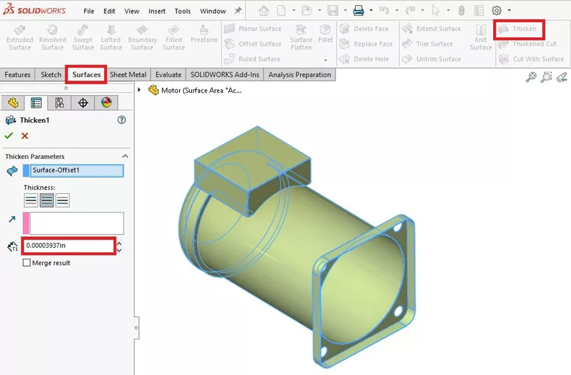Switch to the Sheet Metal tab
This screenshot has height=375, width=571.
coord(129,74)
